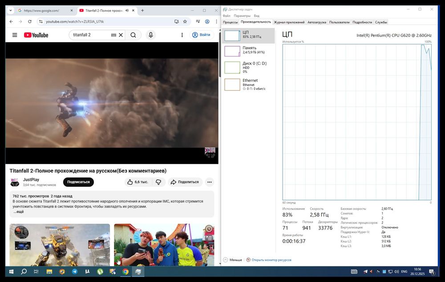Expand the video description with "...ещё"
Viewport: 445px width, 282px height.
coord(18,212)
